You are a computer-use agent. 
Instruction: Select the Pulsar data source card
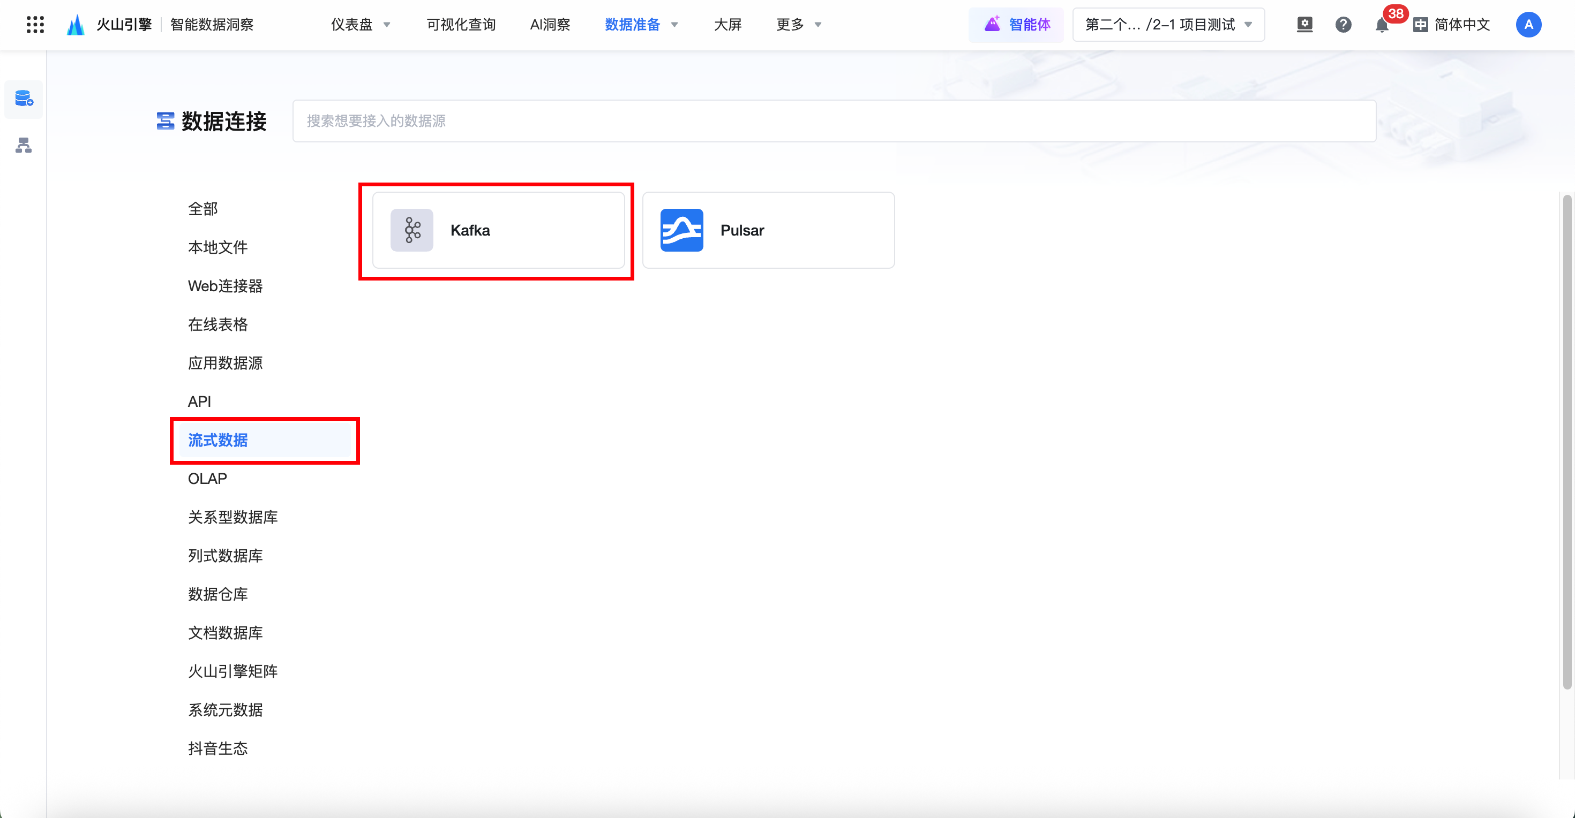(768, 230)
